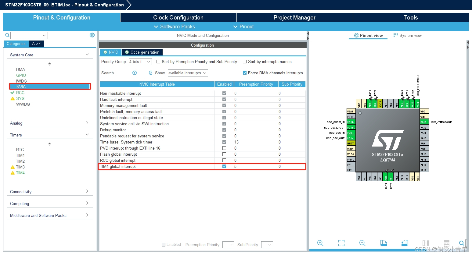Open the category search combo box
Screen dimensions: 472x255
click(x=29, y=35)
